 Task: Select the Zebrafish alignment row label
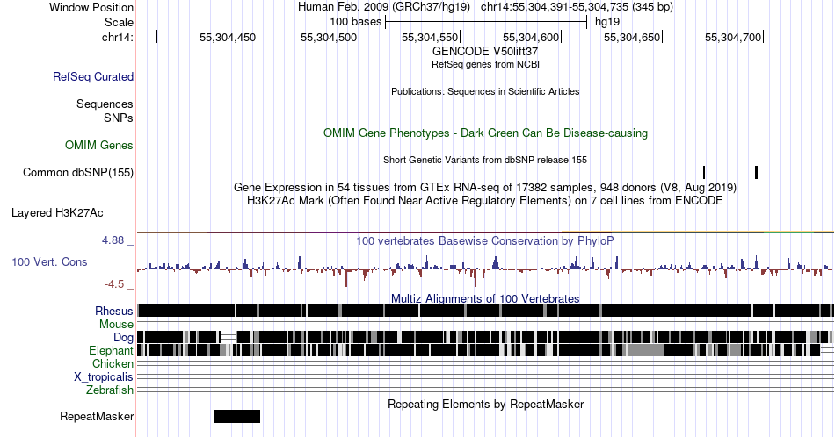(x=110, y=390)
